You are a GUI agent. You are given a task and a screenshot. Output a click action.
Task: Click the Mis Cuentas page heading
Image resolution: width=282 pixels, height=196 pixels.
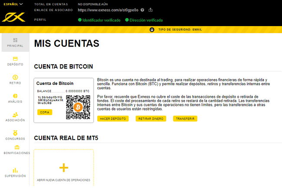click(67, 43)
